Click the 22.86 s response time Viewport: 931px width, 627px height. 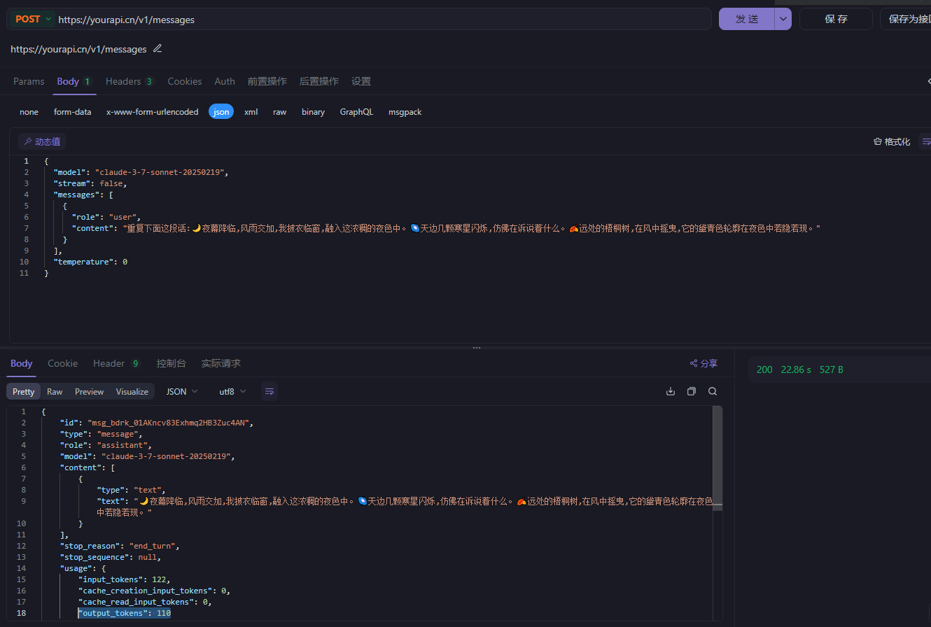[796, 369]
